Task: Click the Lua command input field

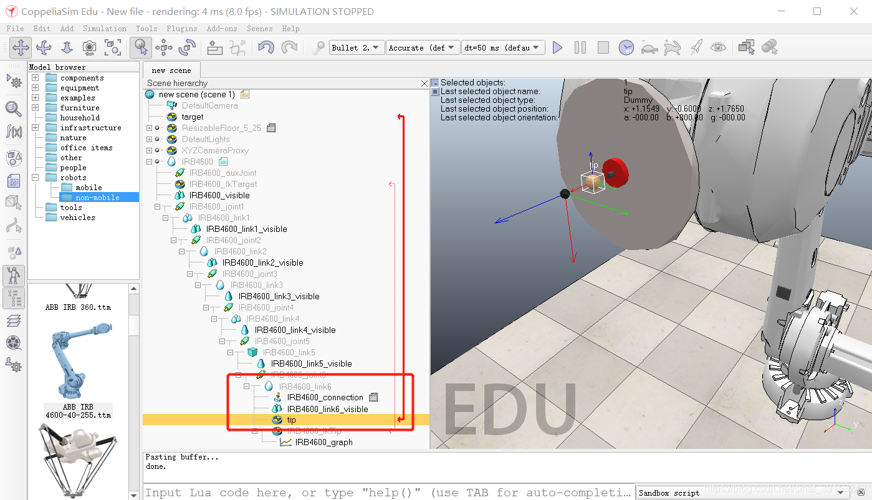Action: [388, 493]
